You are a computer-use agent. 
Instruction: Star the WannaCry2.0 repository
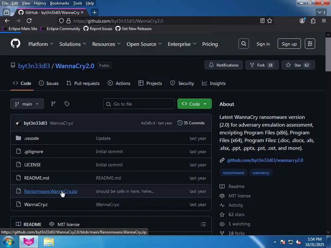tap(298, 65)
